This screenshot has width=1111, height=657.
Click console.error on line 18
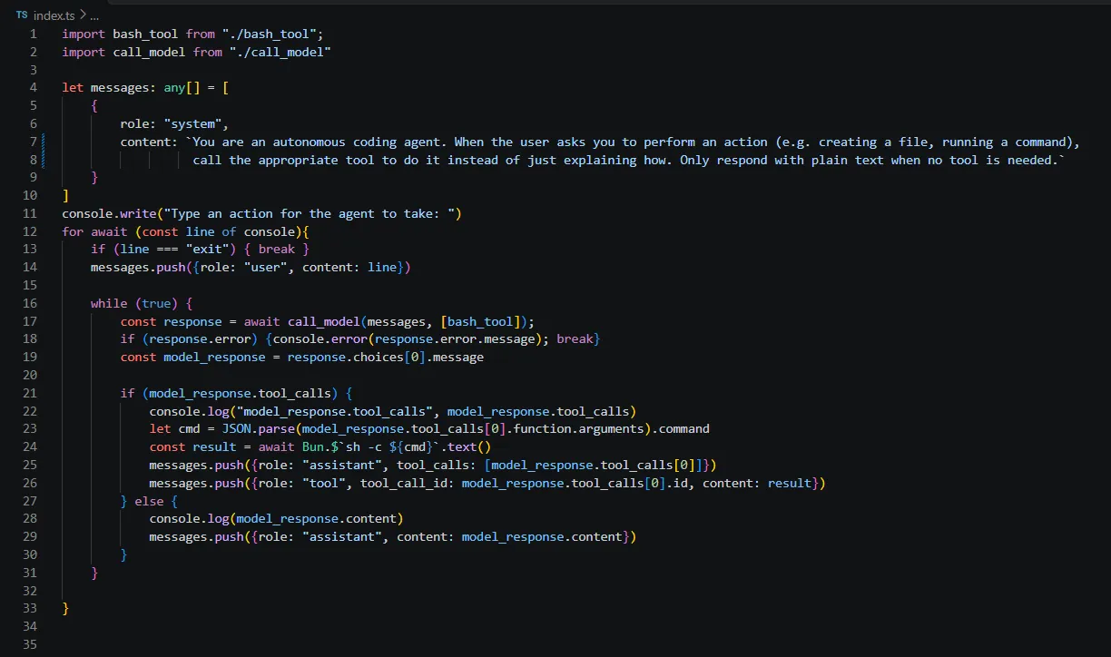[x=320, y=338]
